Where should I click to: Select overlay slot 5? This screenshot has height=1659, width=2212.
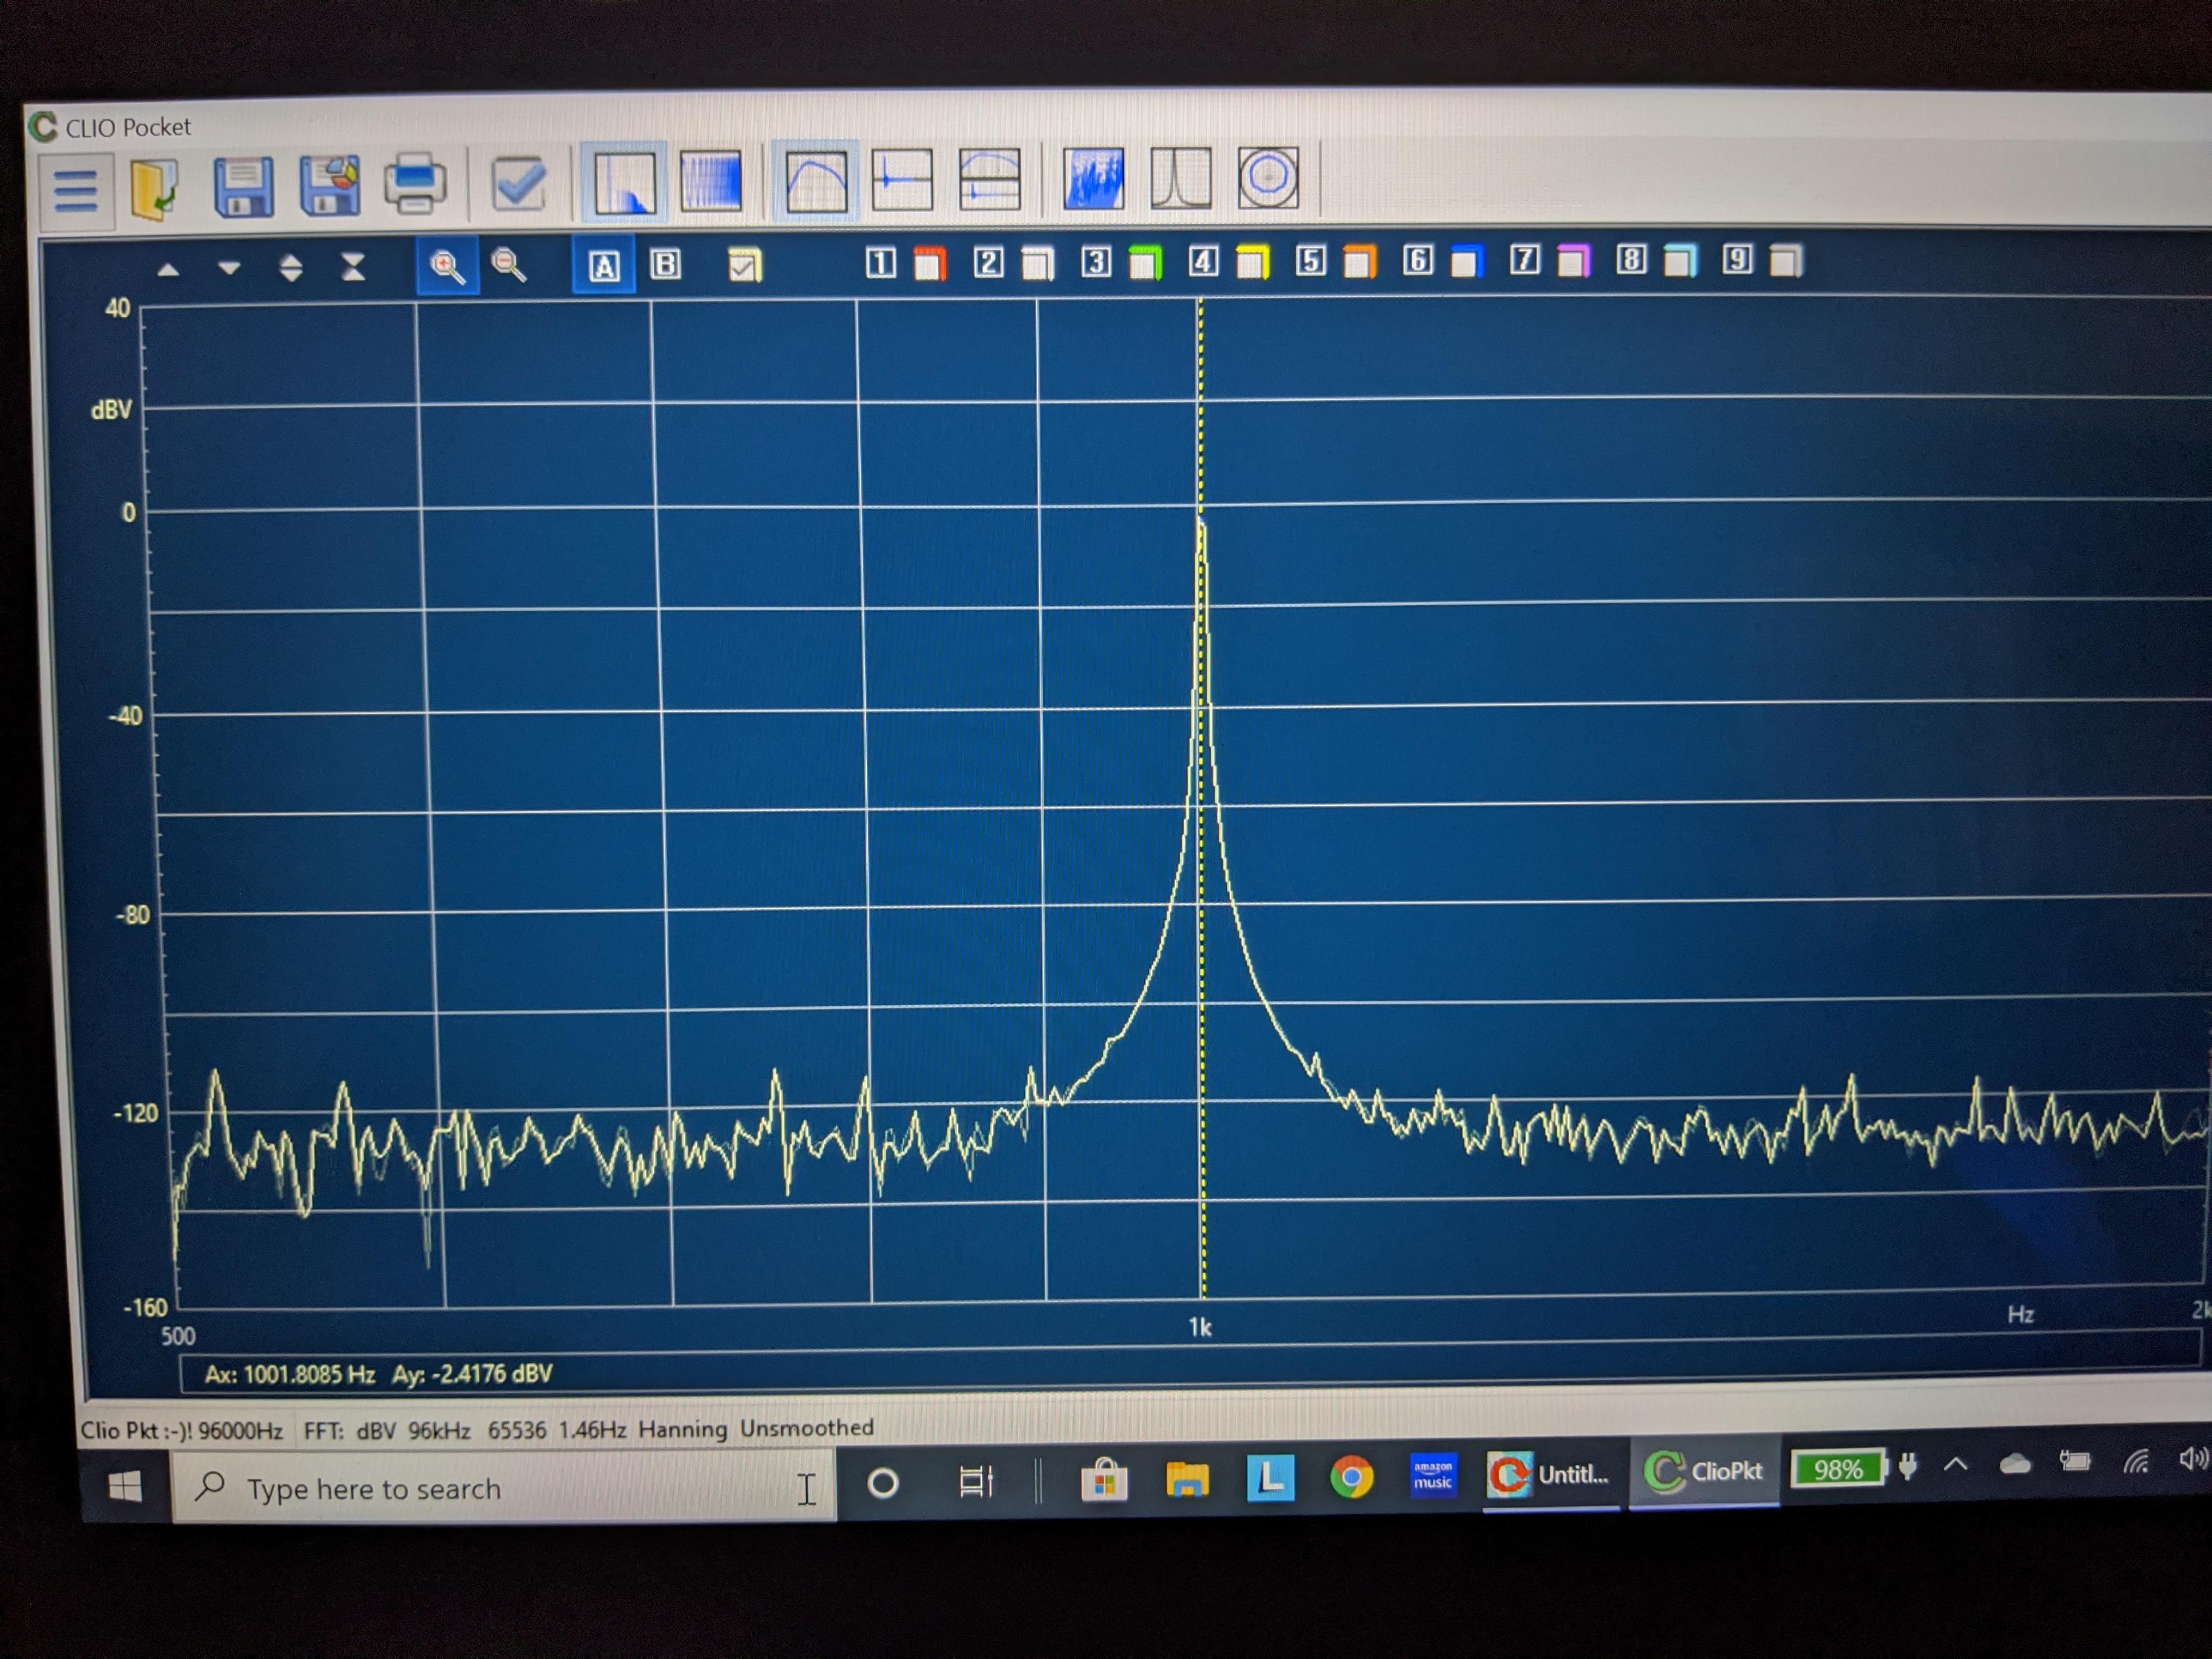click(1311, 261)
